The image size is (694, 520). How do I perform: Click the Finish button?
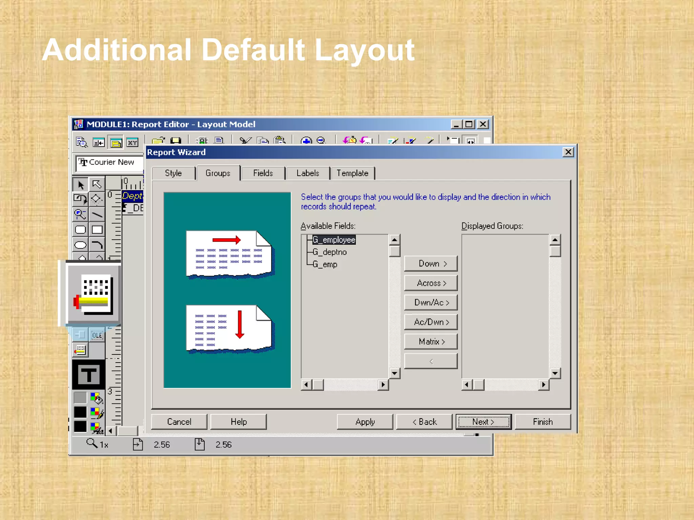coord(543,422)
